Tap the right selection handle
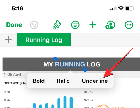The height and width of the screenshot is (108, 140). coord(85,70)
